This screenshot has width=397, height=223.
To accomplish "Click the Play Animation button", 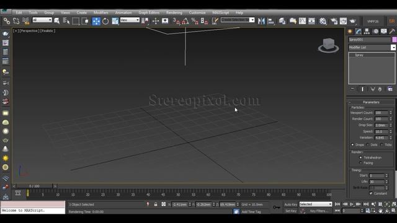I will [x=352, y=204].
